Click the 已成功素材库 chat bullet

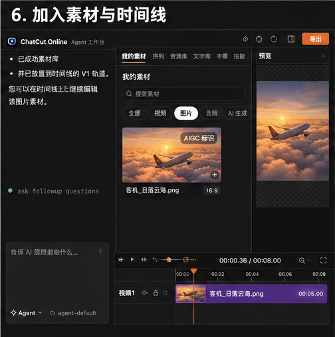click(x=39, y=59)
